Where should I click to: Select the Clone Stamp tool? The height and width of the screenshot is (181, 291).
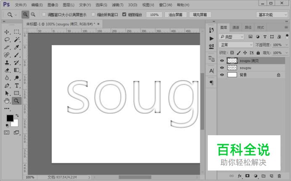[7, 63]
